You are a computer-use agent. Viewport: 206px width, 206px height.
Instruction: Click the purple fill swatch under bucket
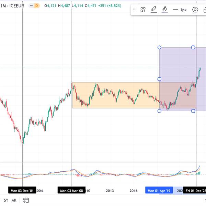(164, 12)
